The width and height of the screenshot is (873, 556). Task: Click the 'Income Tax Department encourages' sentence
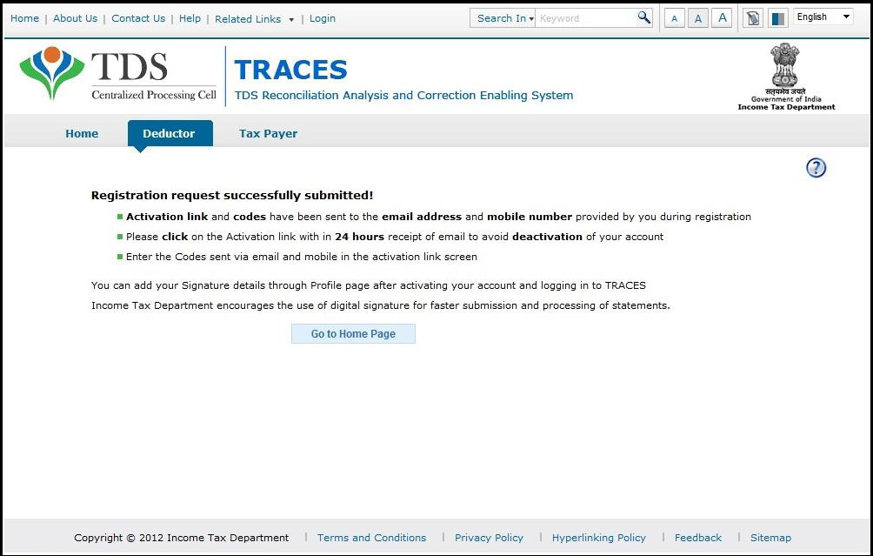coord(380,305)
